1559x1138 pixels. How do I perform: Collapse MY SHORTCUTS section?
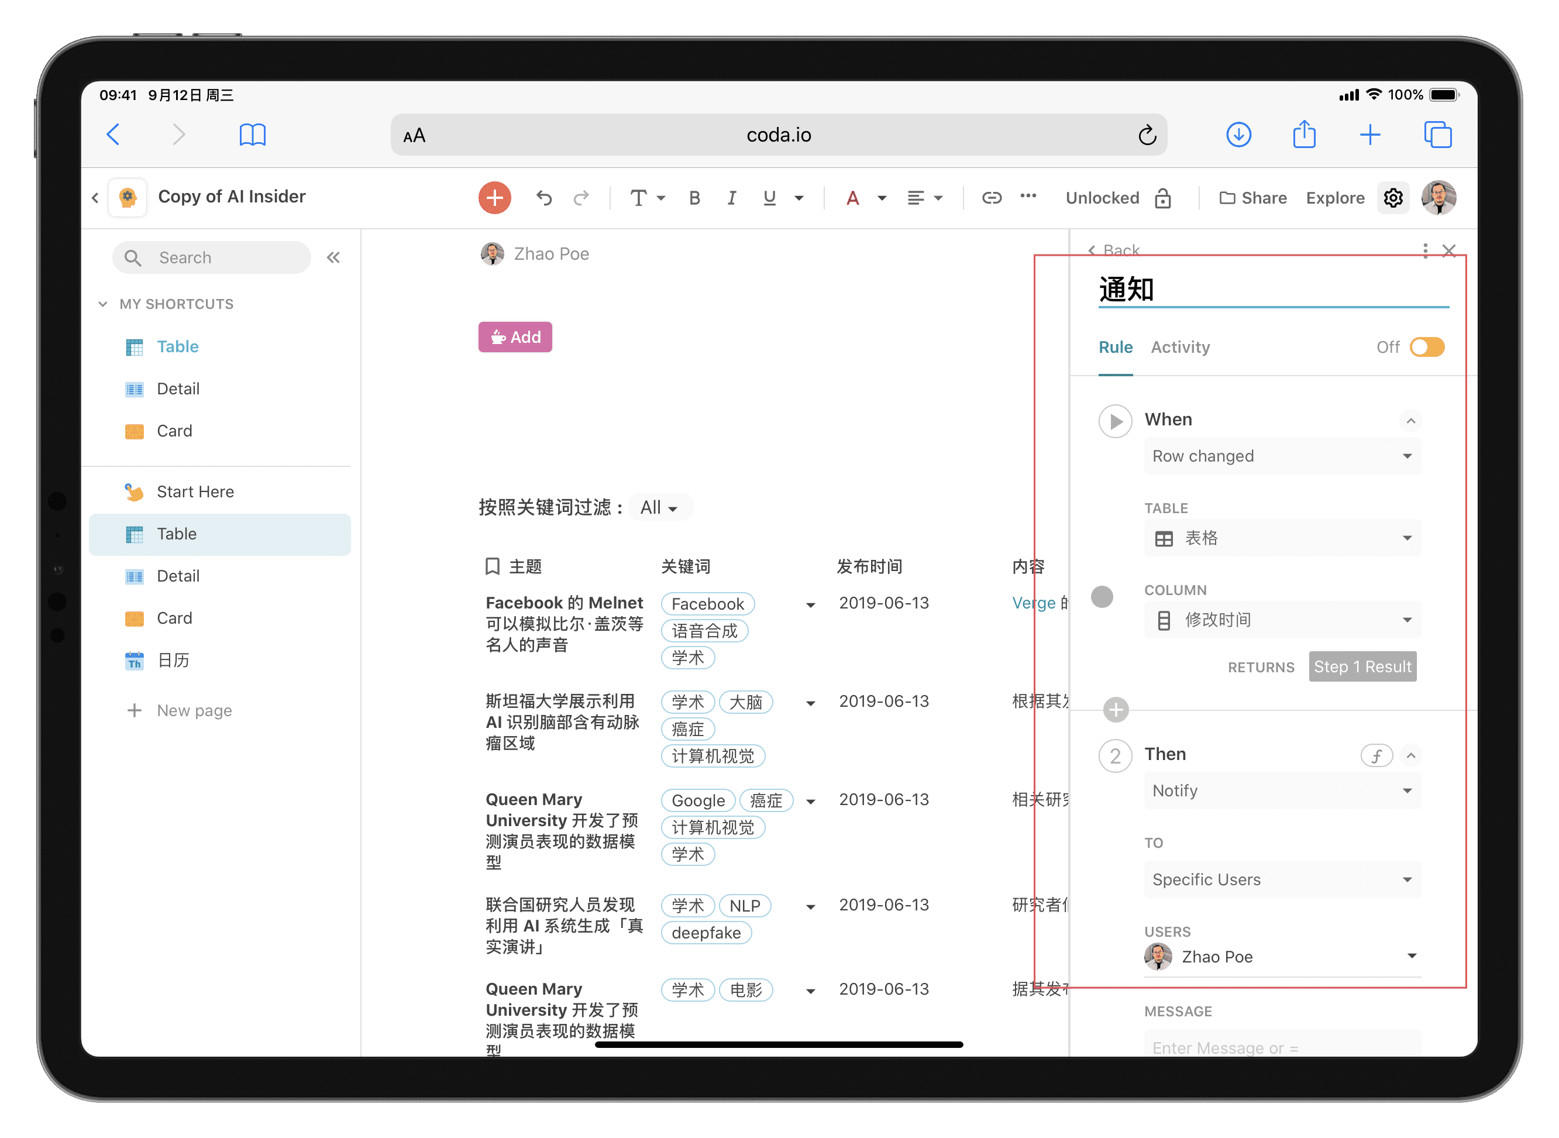102,304
